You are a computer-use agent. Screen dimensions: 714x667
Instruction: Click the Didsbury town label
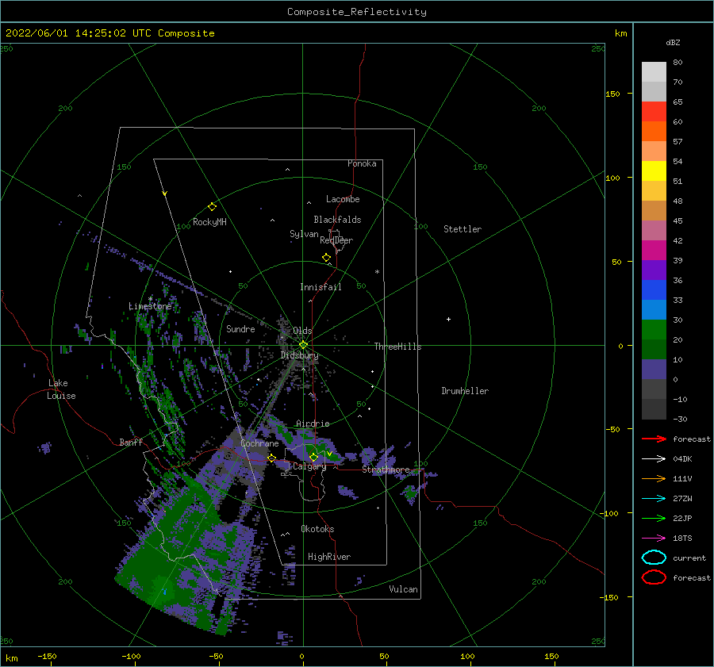[299, 355]
